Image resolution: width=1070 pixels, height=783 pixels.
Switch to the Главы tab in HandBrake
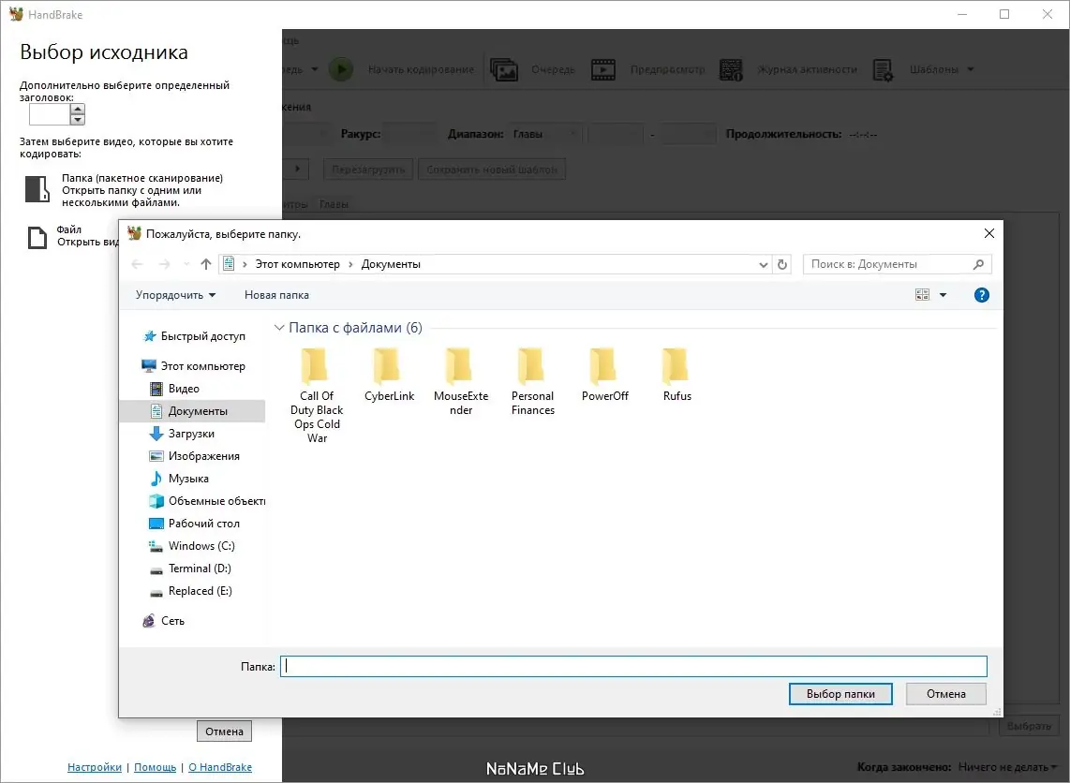point(334,204)
